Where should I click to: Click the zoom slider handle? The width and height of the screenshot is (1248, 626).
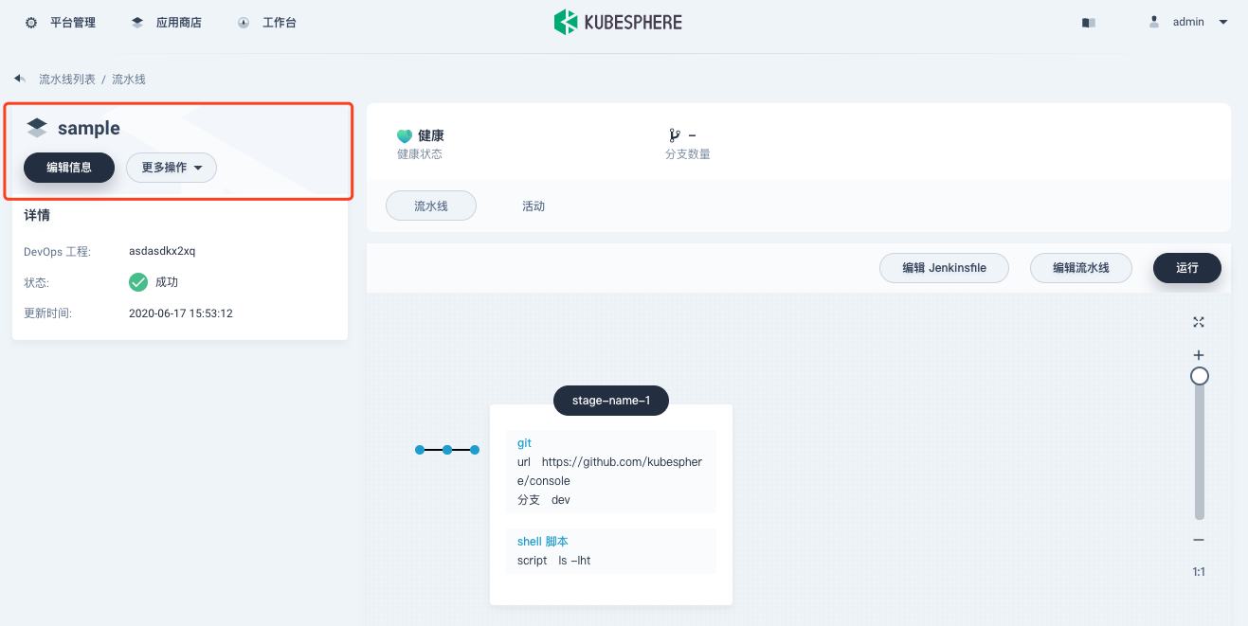(x=1200, y=376)
